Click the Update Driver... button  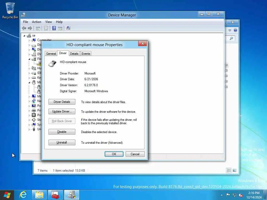point(62,111)
